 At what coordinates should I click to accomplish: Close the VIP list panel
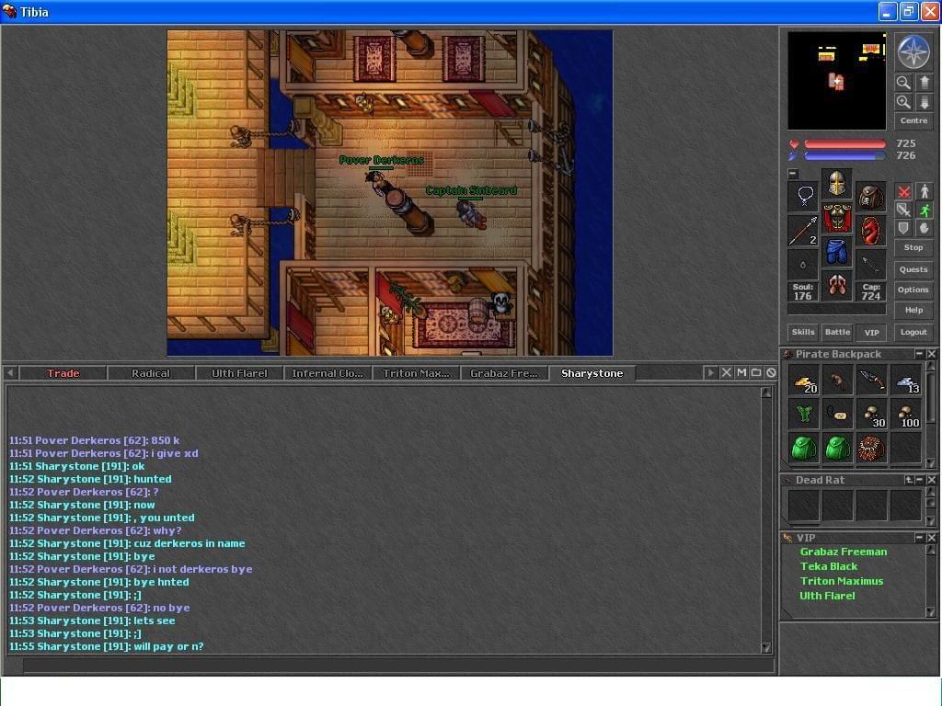931,537
